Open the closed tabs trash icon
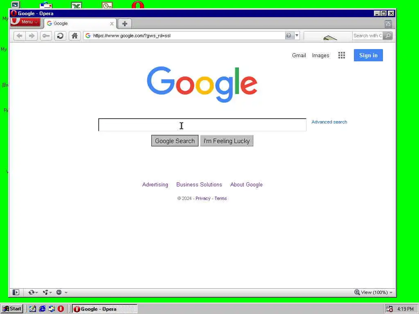This screenshot has height=314, width=419. pyautogui.click(x=389, y=24)
